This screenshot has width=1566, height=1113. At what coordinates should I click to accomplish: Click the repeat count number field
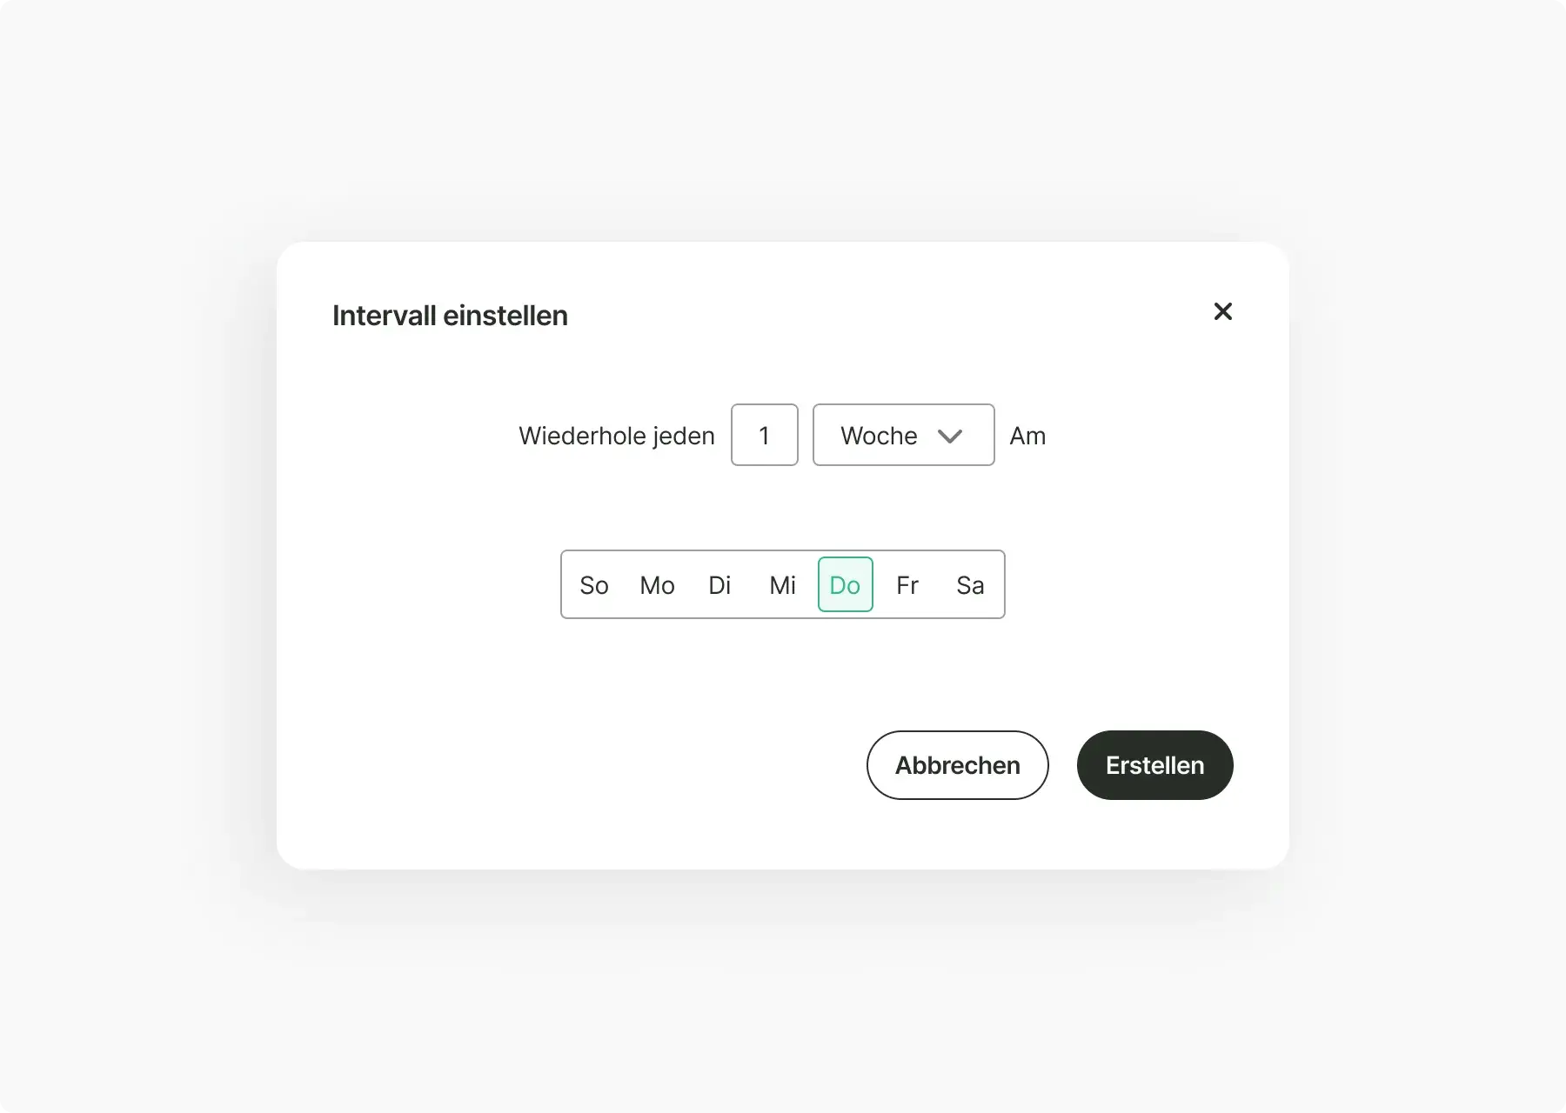click(764, 435)
